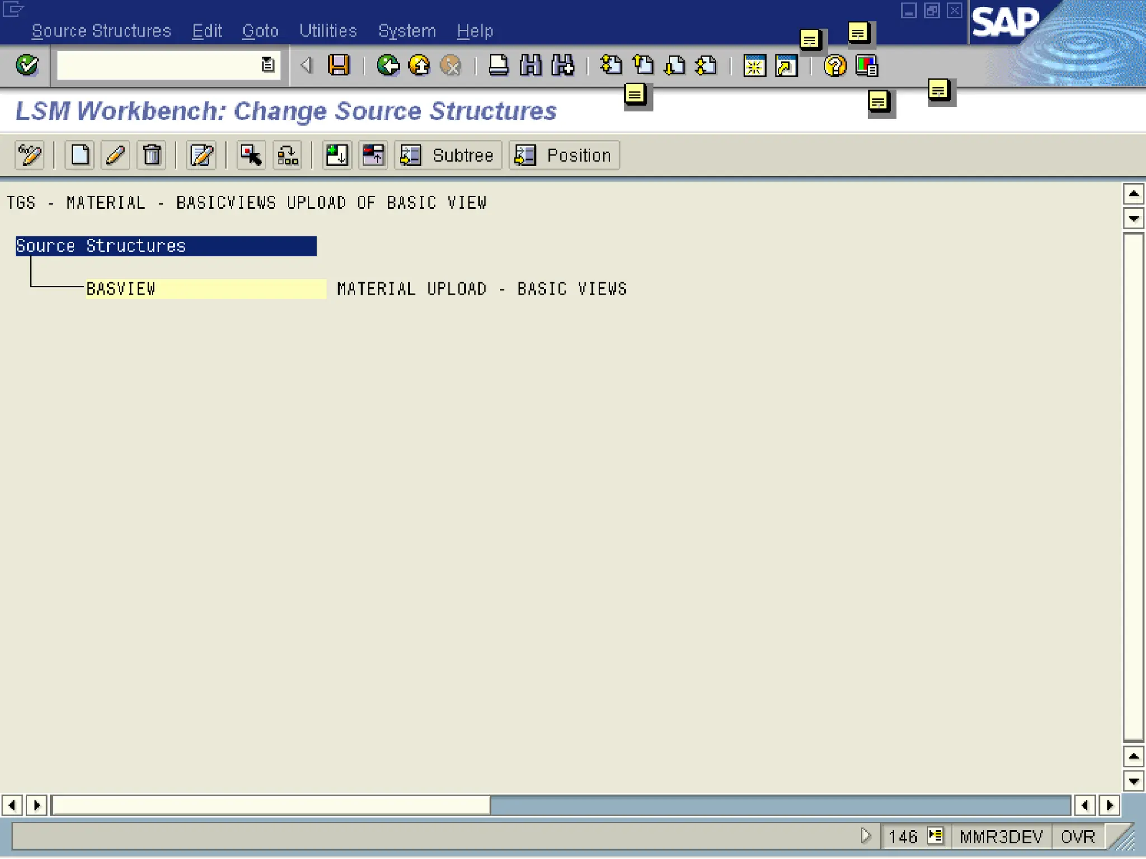Screen dimensions: 1146x859
Task: Click the yellow Help question mark icon
Action: pos(834,66)
